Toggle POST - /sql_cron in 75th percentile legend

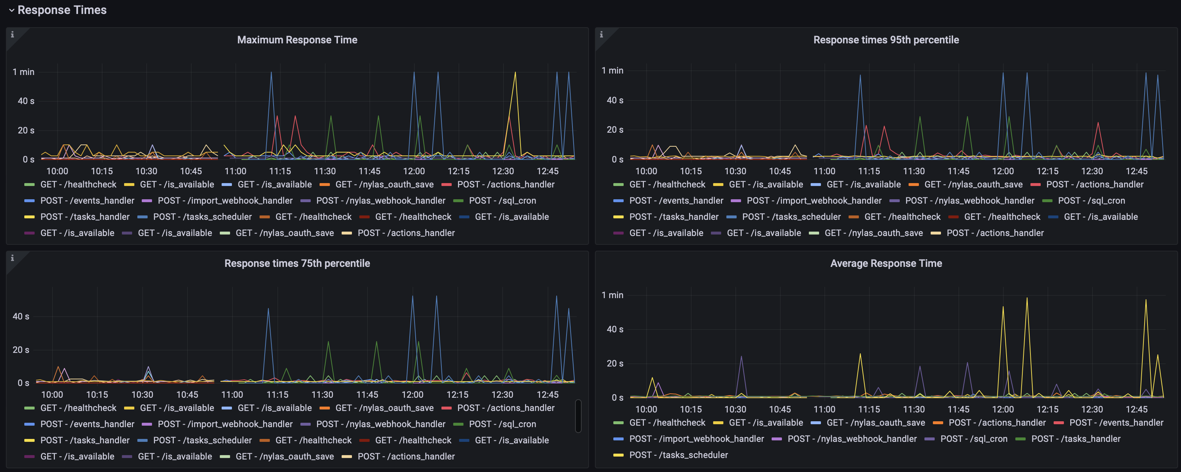click(503, 424)
